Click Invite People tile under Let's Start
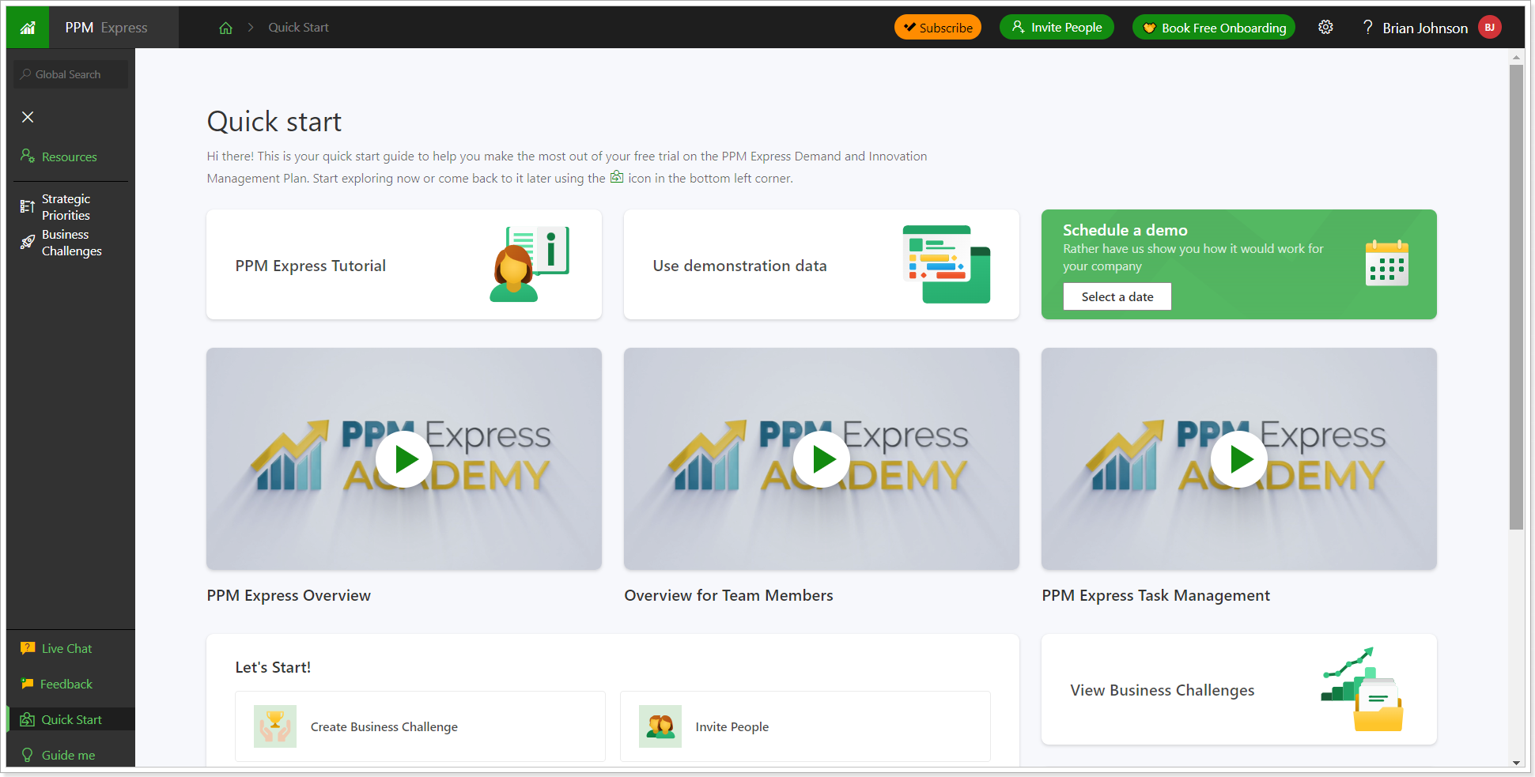 (x=805, y=726)
